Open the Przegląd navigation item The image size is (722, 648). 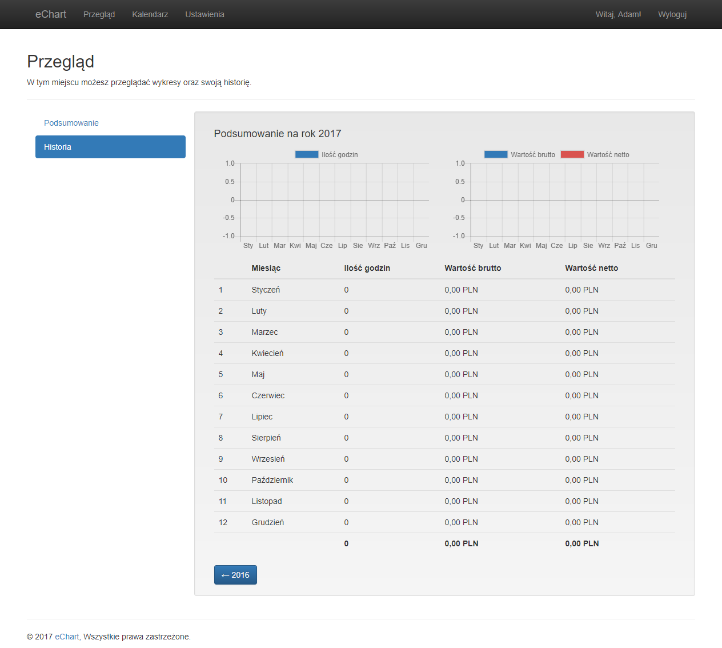pyautogui.click(x=99, y=14)
